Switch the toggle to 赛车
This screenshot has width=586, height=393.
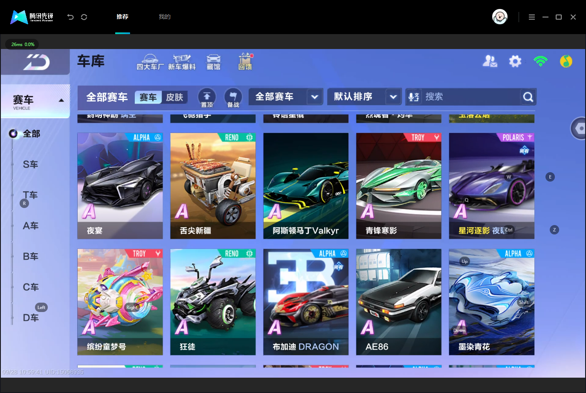(x=148, y=97)
